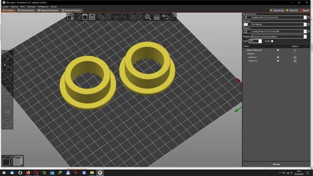Viewport: 313px width, 176px height.
Task: Click the Slicovat button
Action: 276,164
